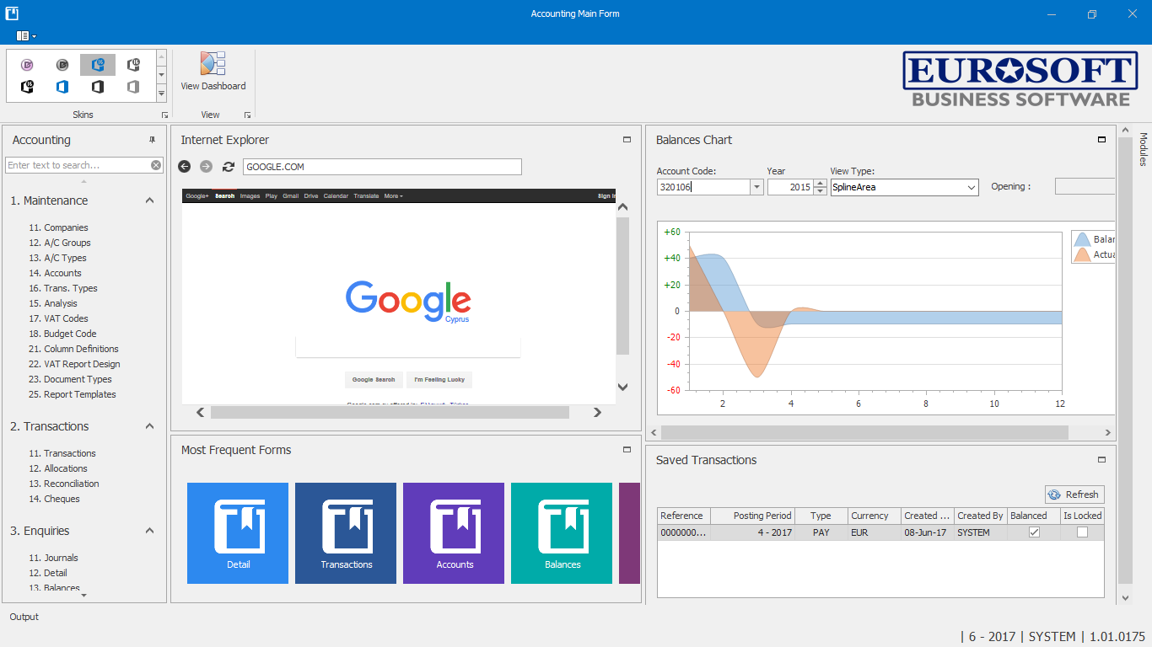The width and height of the screenshot is (1152, 647).
Task: Click the Refresh button
Action: (1074, 495)
